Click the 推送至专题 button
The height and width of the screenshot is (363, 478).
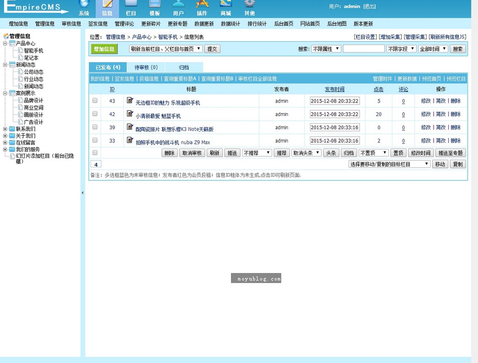(x=450, y=153)
